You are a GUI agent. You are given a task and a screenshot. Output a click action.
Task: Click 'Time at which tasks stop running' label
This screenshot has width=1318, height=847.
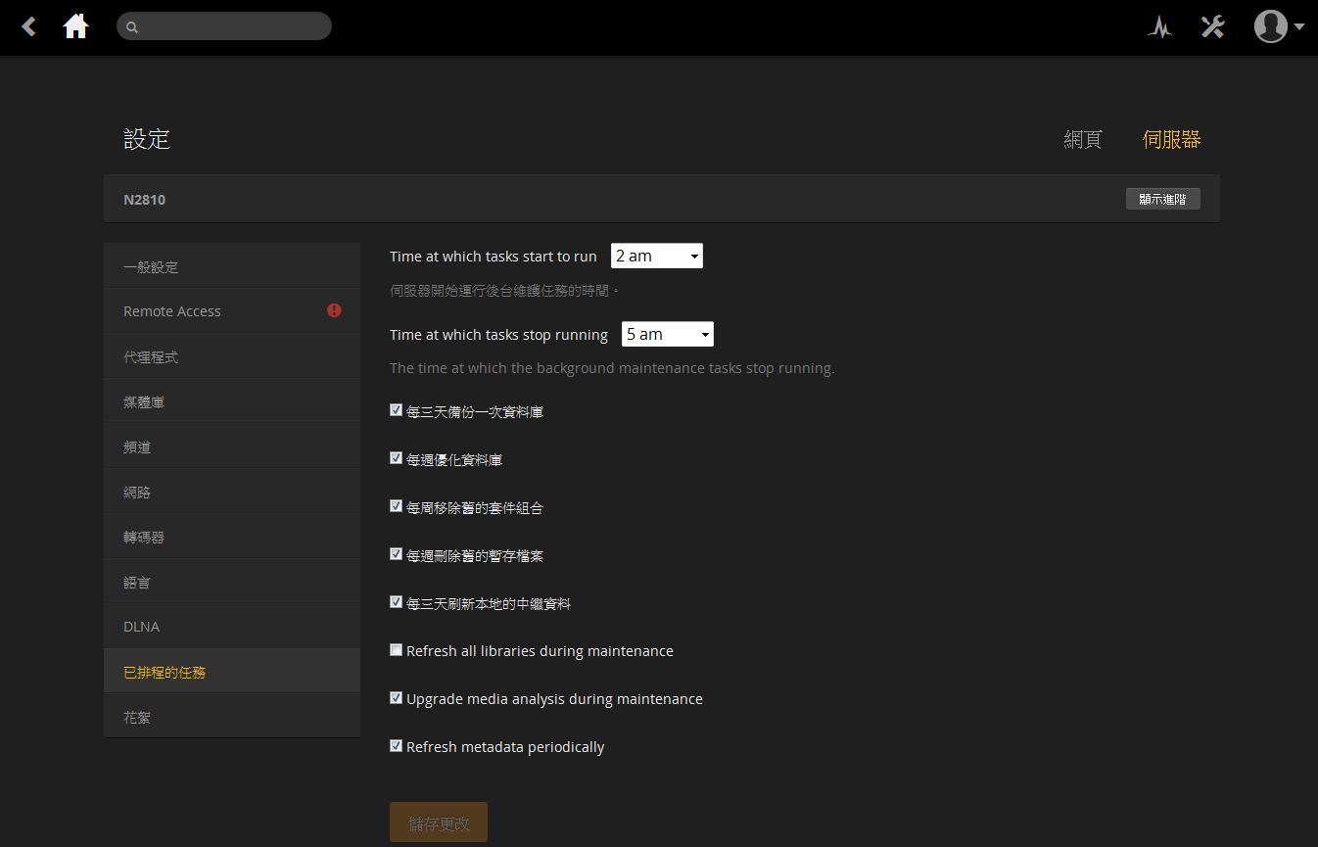[498, 335]
